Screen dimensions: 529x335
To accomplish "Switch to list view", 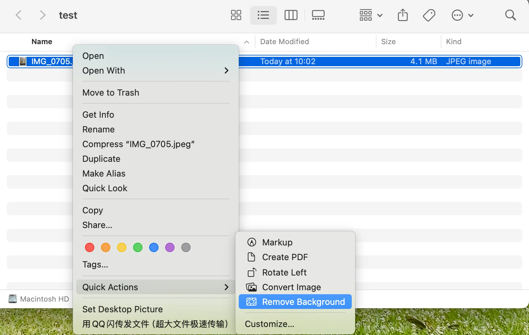I will pos(263,15).
